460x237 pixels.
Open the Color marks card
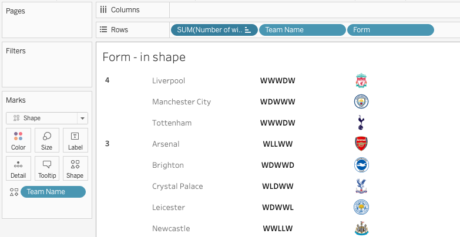(x=18, y=141)
